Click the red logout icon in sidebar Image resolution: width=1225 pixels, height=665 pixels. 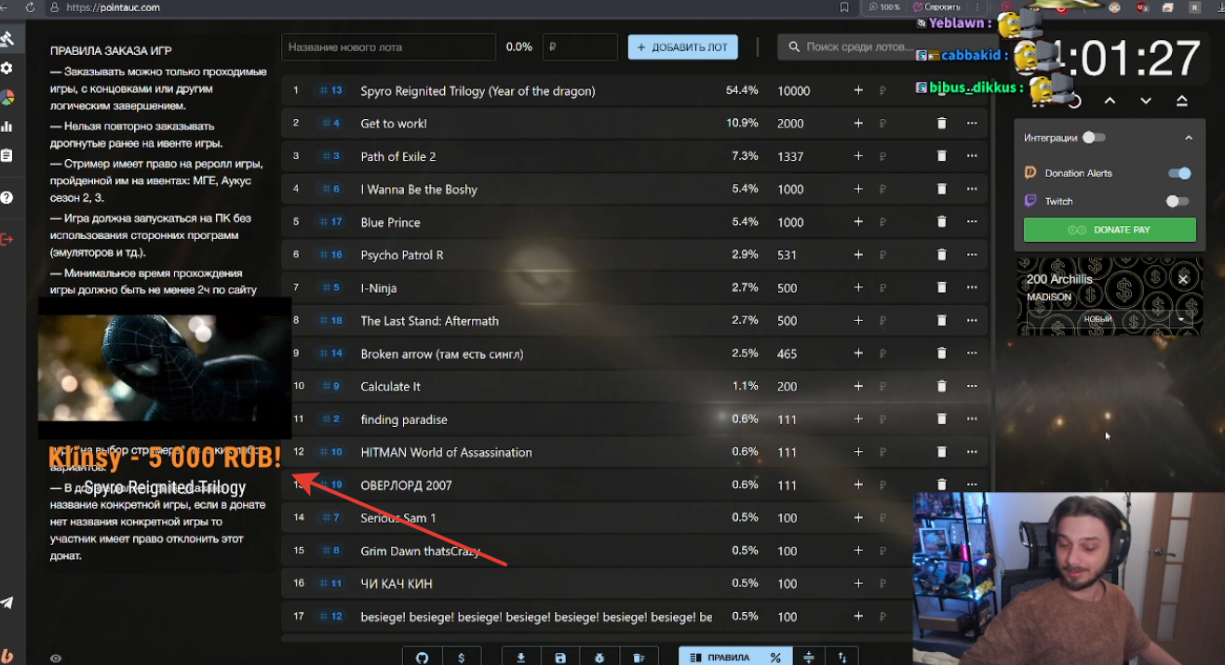[7, 239]
